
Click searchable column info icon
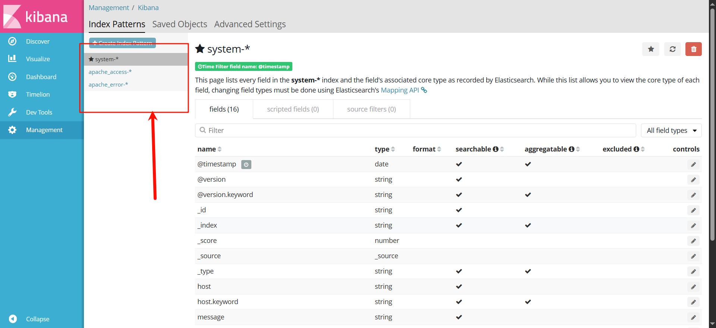(x=496, y=149)
